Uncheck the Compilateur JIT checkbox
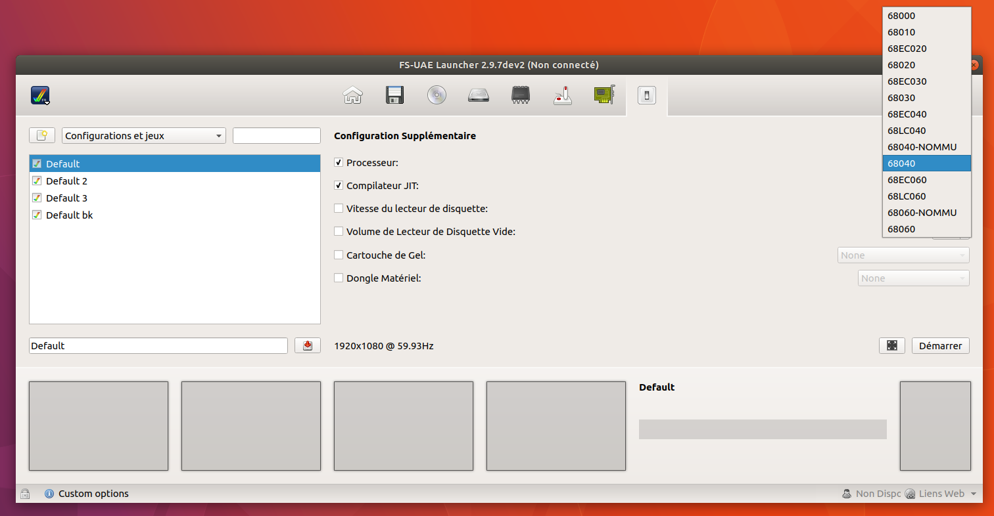Screen dimensions: 994x516 click(x=339, y=185)
